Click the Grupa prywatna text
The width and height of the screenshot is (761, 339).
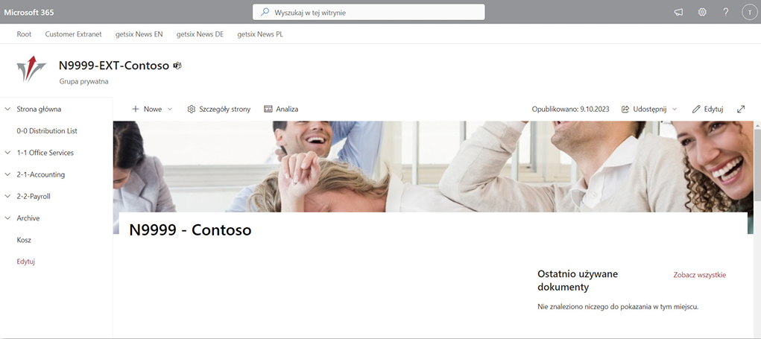tap(83, 81)
